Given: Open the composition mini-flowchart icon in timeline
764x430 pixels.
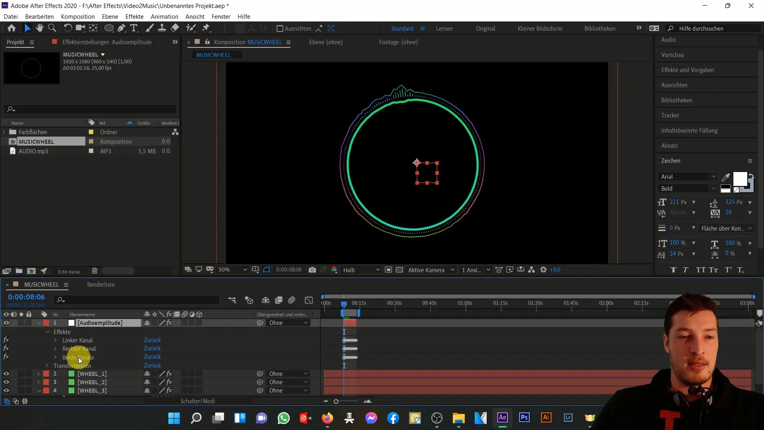Looking at the screenshot, I should pos(232,300).
